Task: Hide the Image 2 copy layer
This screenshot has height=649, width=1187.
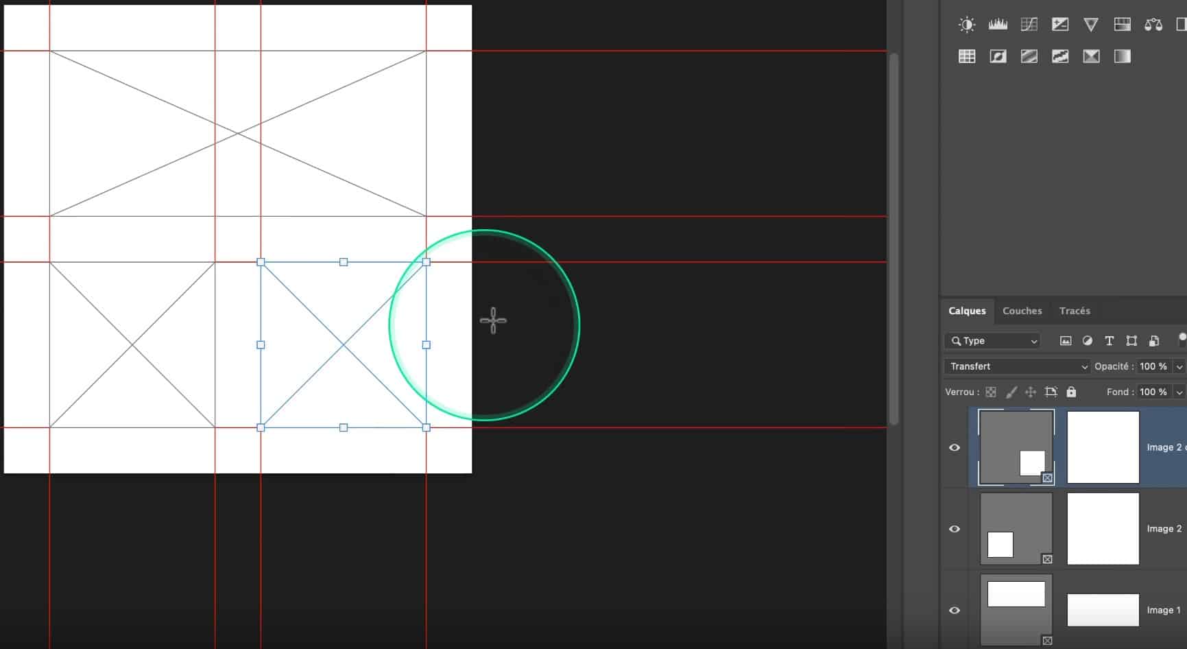Action: (x=955, y=447)
